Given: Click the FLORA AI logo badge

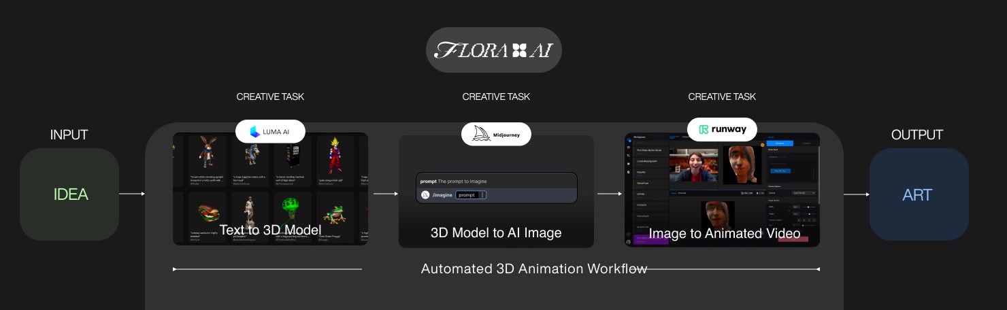Looking at the screenshot, I should point(494,50).
